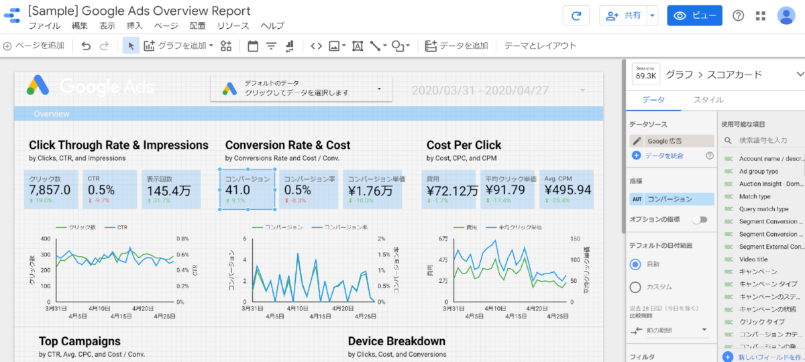Insert a data control icon
Viewport: 805px width, 362px height.
click(x=290, y=46)
